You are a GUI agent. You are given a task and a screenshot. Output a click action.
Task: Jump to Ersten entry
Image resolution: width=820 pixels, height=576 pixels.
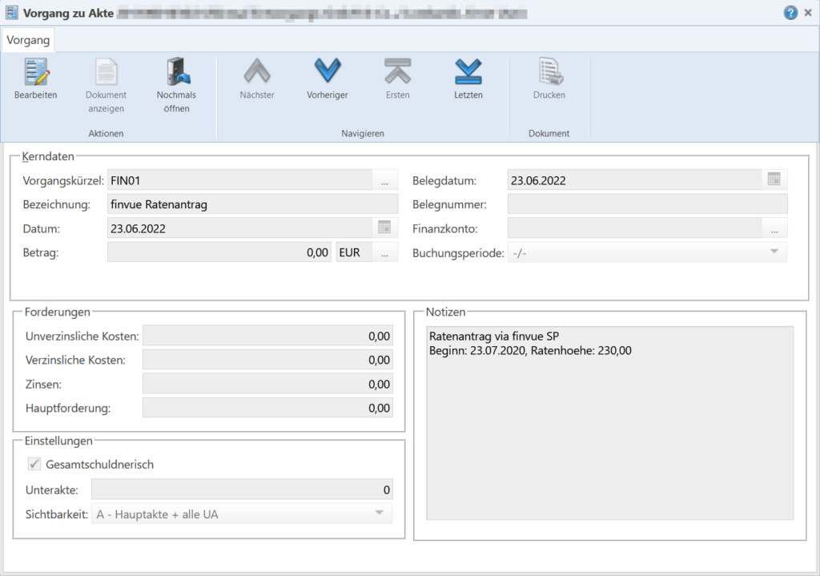coord(397,72)
